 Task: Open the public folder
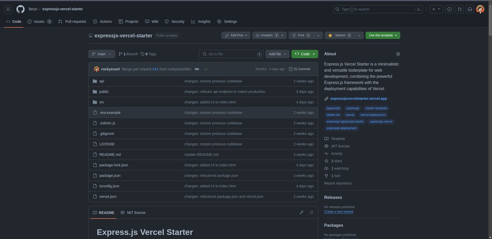point(104,92)
